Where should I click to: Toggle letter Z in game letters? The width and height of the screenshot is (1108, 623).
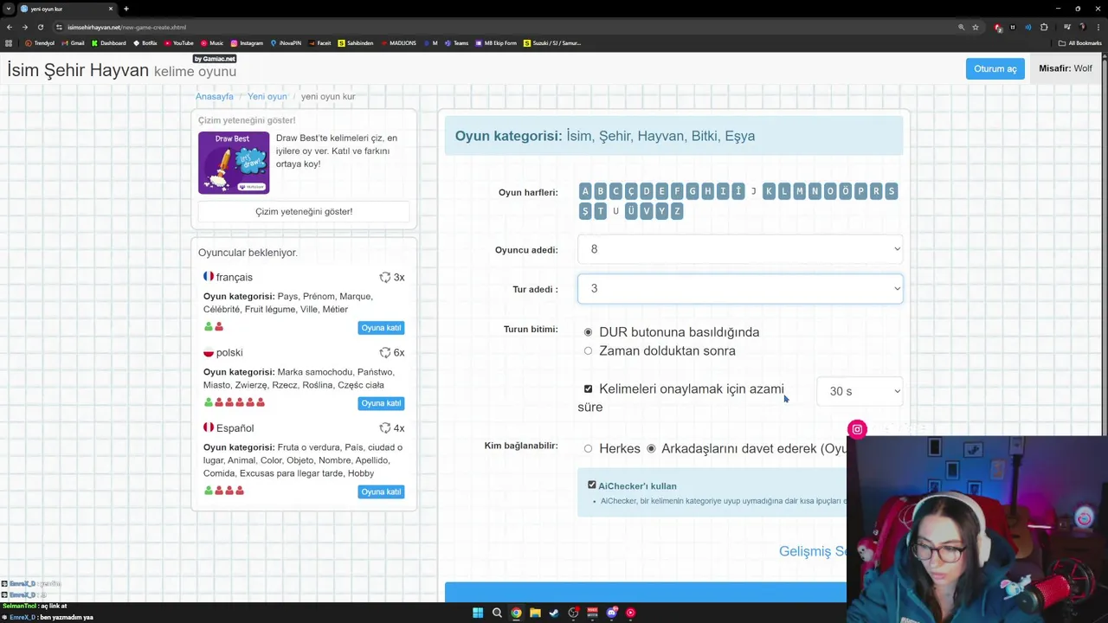pos(677,211)
